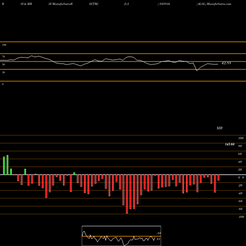Click the RSI line's lowest dip point

tap(197, 71)
